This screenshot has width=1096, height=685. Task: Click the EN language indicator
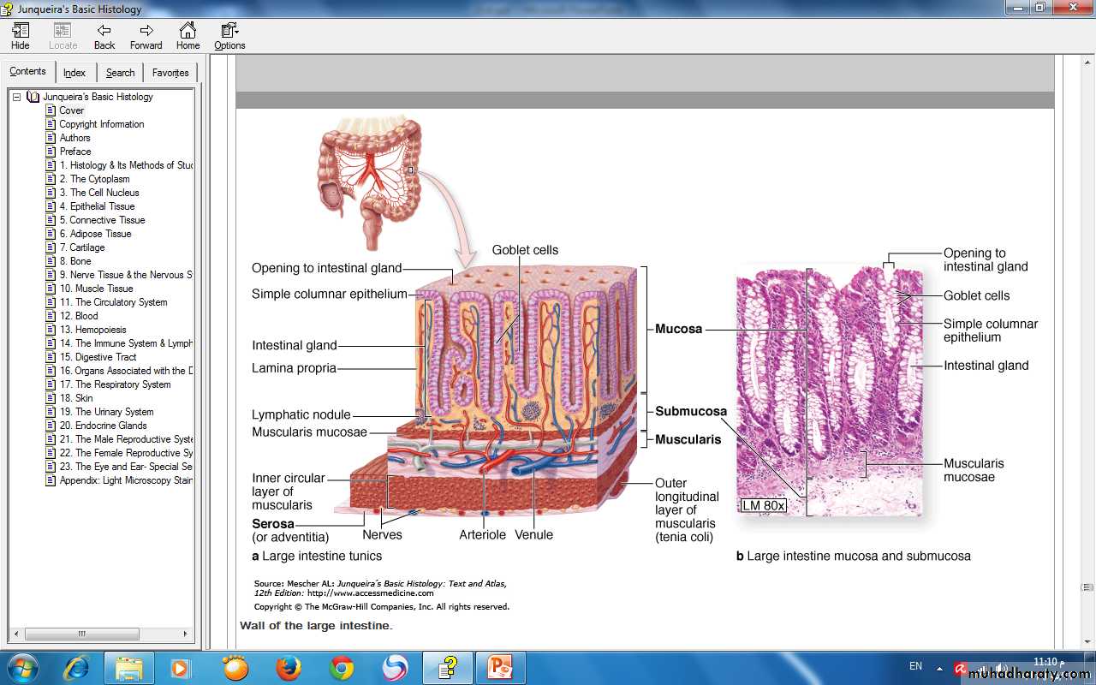tap(915, 666)
